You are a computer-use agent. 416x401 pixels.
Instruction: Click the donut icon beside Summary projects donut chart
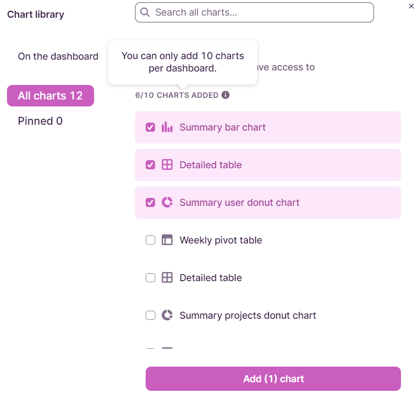pyautogui.click(x=167, y=316)
